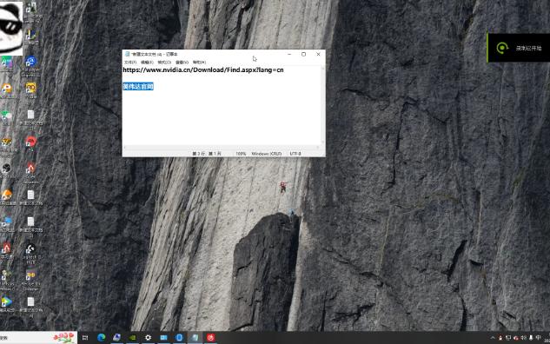The width and height of the screenshot is (550, 344).
Task: Open the 编辑 menu in Notepad
Action: [147, 63]
